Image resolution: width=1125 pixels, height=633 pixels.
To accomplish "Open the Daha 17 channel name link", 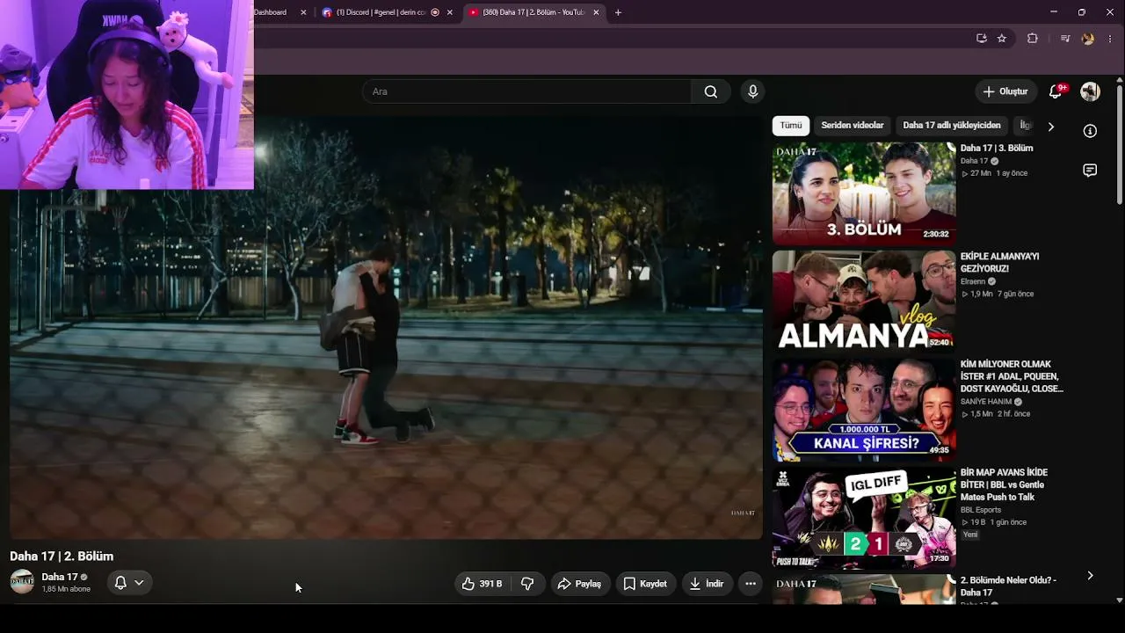I will (x=60, y=577).
